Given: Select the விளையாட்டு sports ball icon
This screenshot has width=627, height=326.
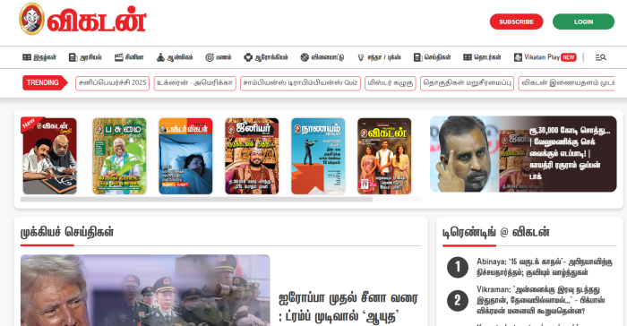Looking at the screenshot, I should (x=305, y=57).
